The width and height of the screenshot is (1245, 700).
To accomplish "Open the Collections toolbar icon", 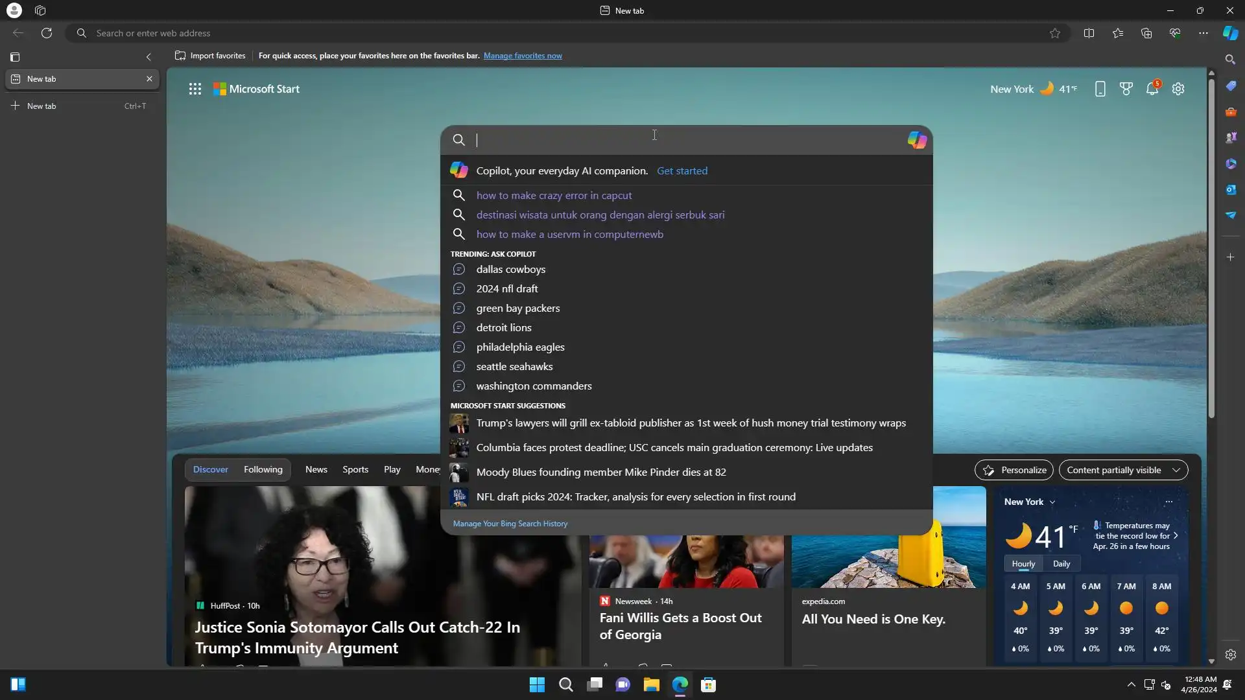I will pyautogui.click(x=1146, y=33).
